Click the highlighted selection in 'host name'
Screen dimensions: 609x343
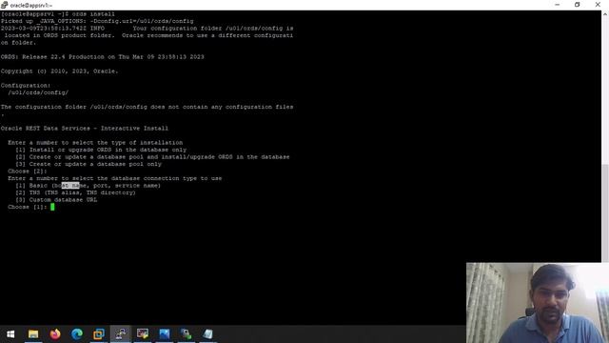click(70, 186)
